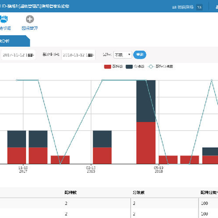Open the 不限 dropdown

[123, 54]
